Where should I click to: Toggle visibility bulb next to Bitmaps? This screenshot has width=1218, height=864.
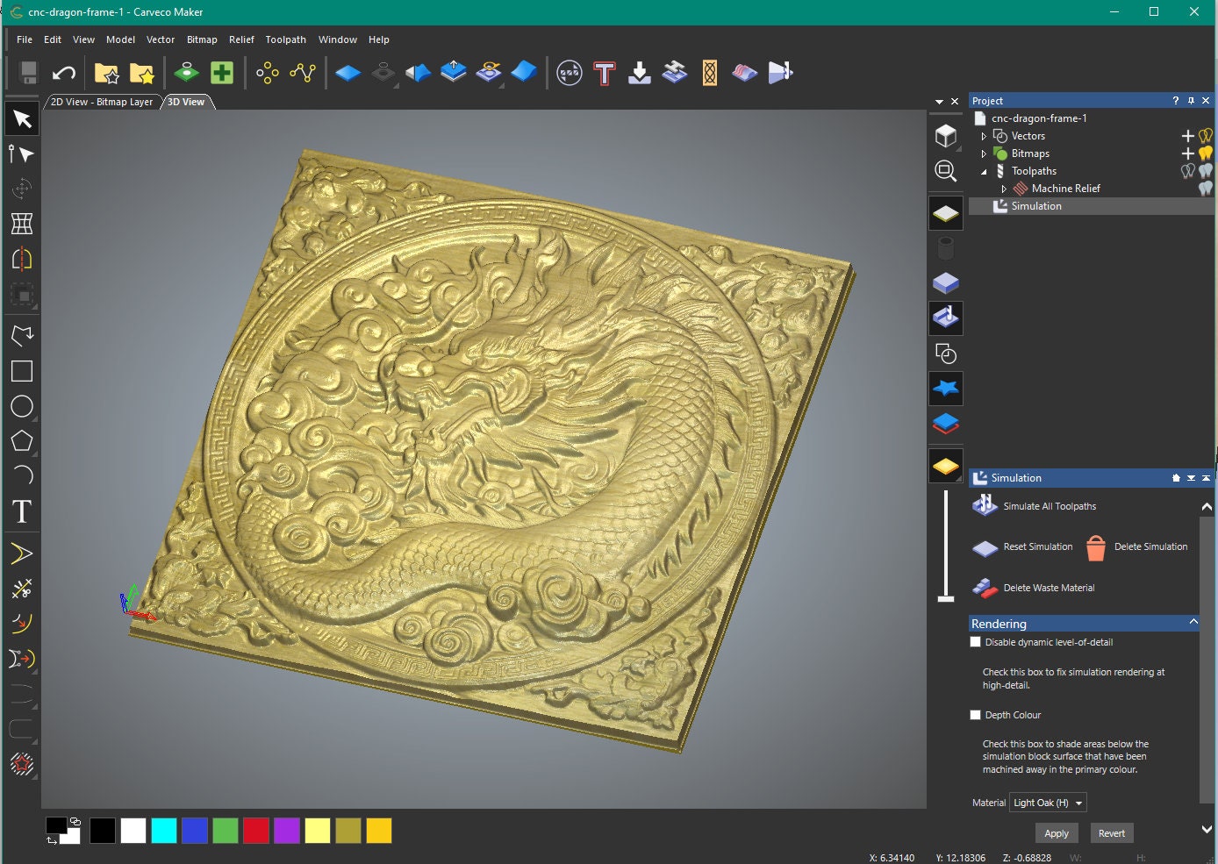coord(1204,153)
